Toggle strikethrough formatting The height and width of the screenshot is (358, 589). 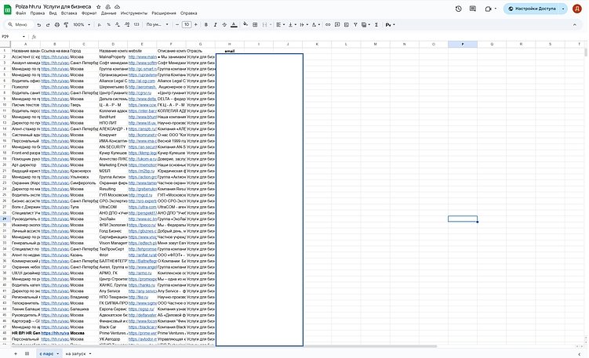[x=224, y=25]
